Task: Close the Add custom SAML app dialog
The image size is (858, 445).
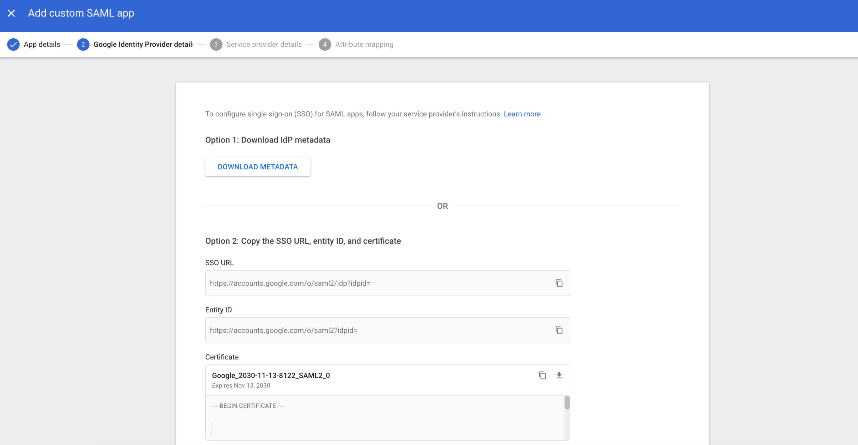Action: pos(11,13)
